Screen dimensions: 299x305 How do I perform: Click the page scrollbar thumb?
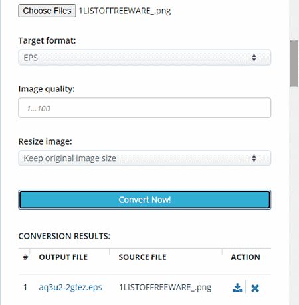click(x=294, y=64)
